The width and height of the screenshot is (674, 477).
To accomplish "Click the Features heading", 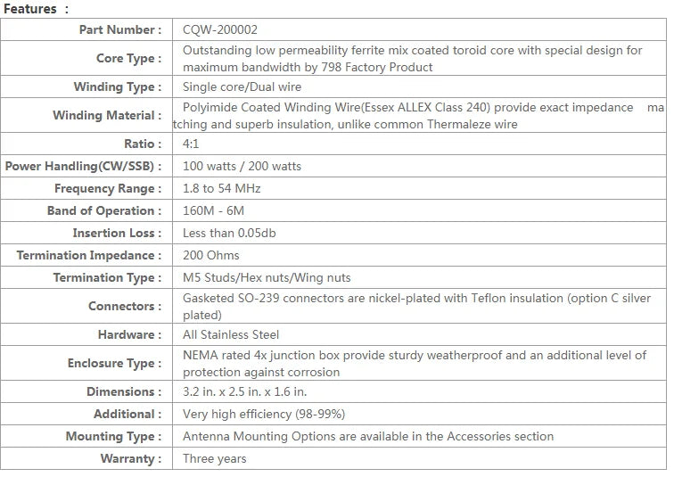I will click(30, 9).
